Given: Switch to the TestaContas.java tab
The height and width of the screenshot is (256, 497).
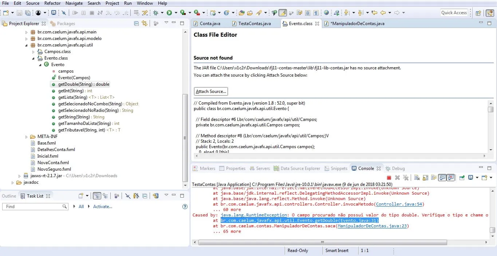Looking at the screenshot, I should (255, 24).
